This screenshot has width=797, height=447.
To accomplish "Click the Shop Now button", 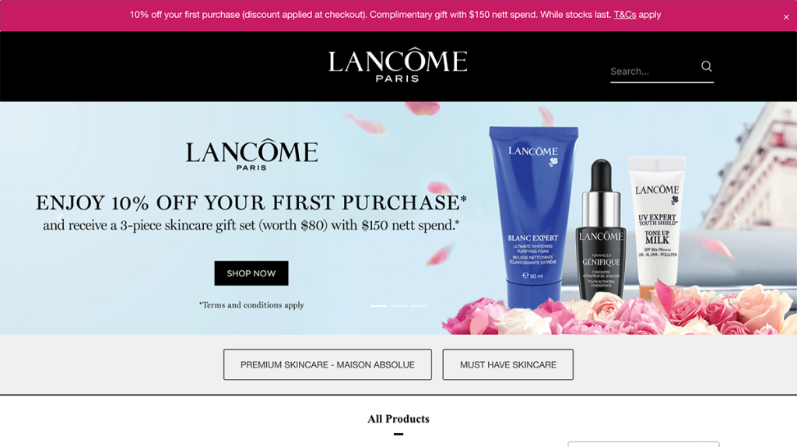I will click(x=251, y=273).
